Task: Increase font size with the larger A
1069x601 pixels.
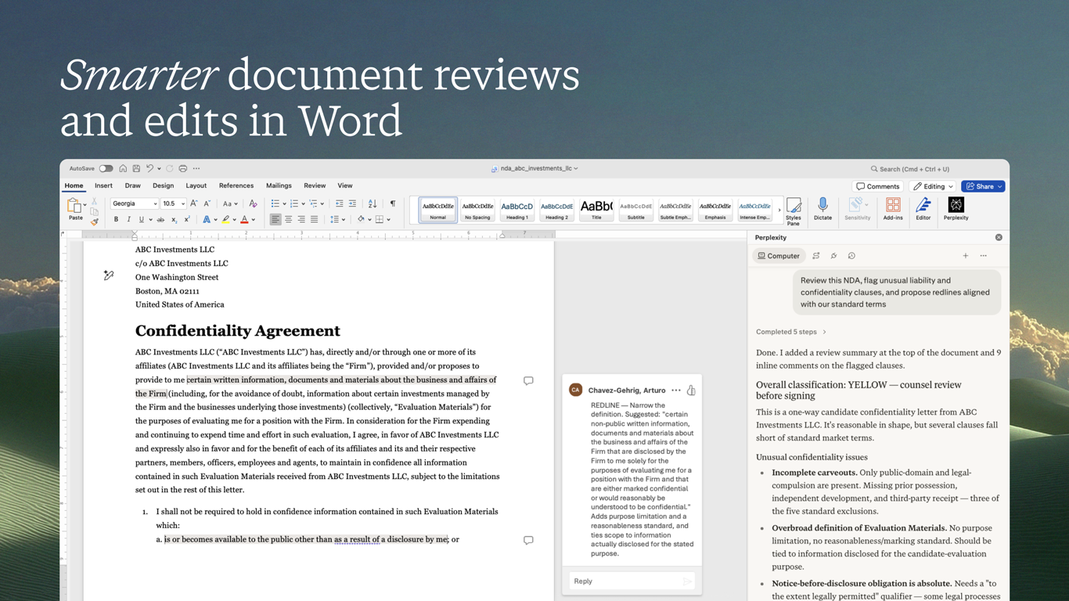Action: point(194,203)
